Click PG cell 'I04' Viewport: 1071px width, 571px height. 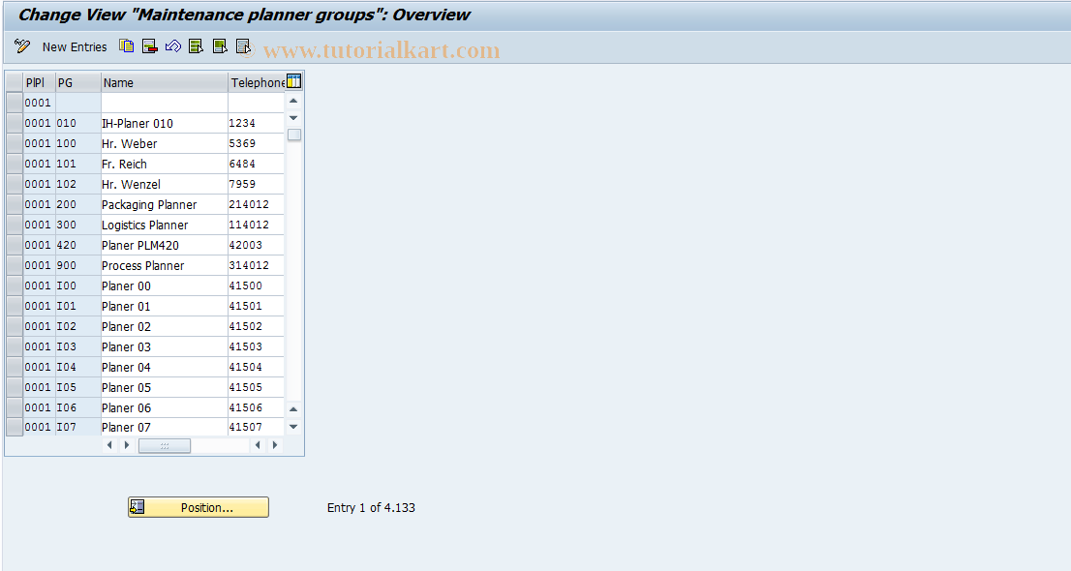tap(77, 367)
